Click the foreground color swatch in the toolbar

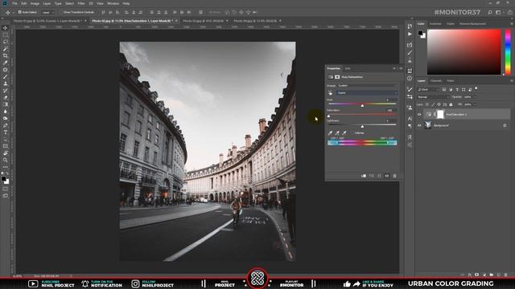(x=3, y=179)
